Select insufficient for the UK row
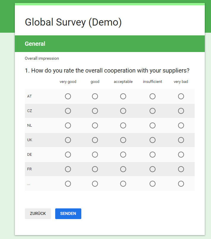Image resolution: width=211 pixels, height=239 pixels. click(153, 140)
